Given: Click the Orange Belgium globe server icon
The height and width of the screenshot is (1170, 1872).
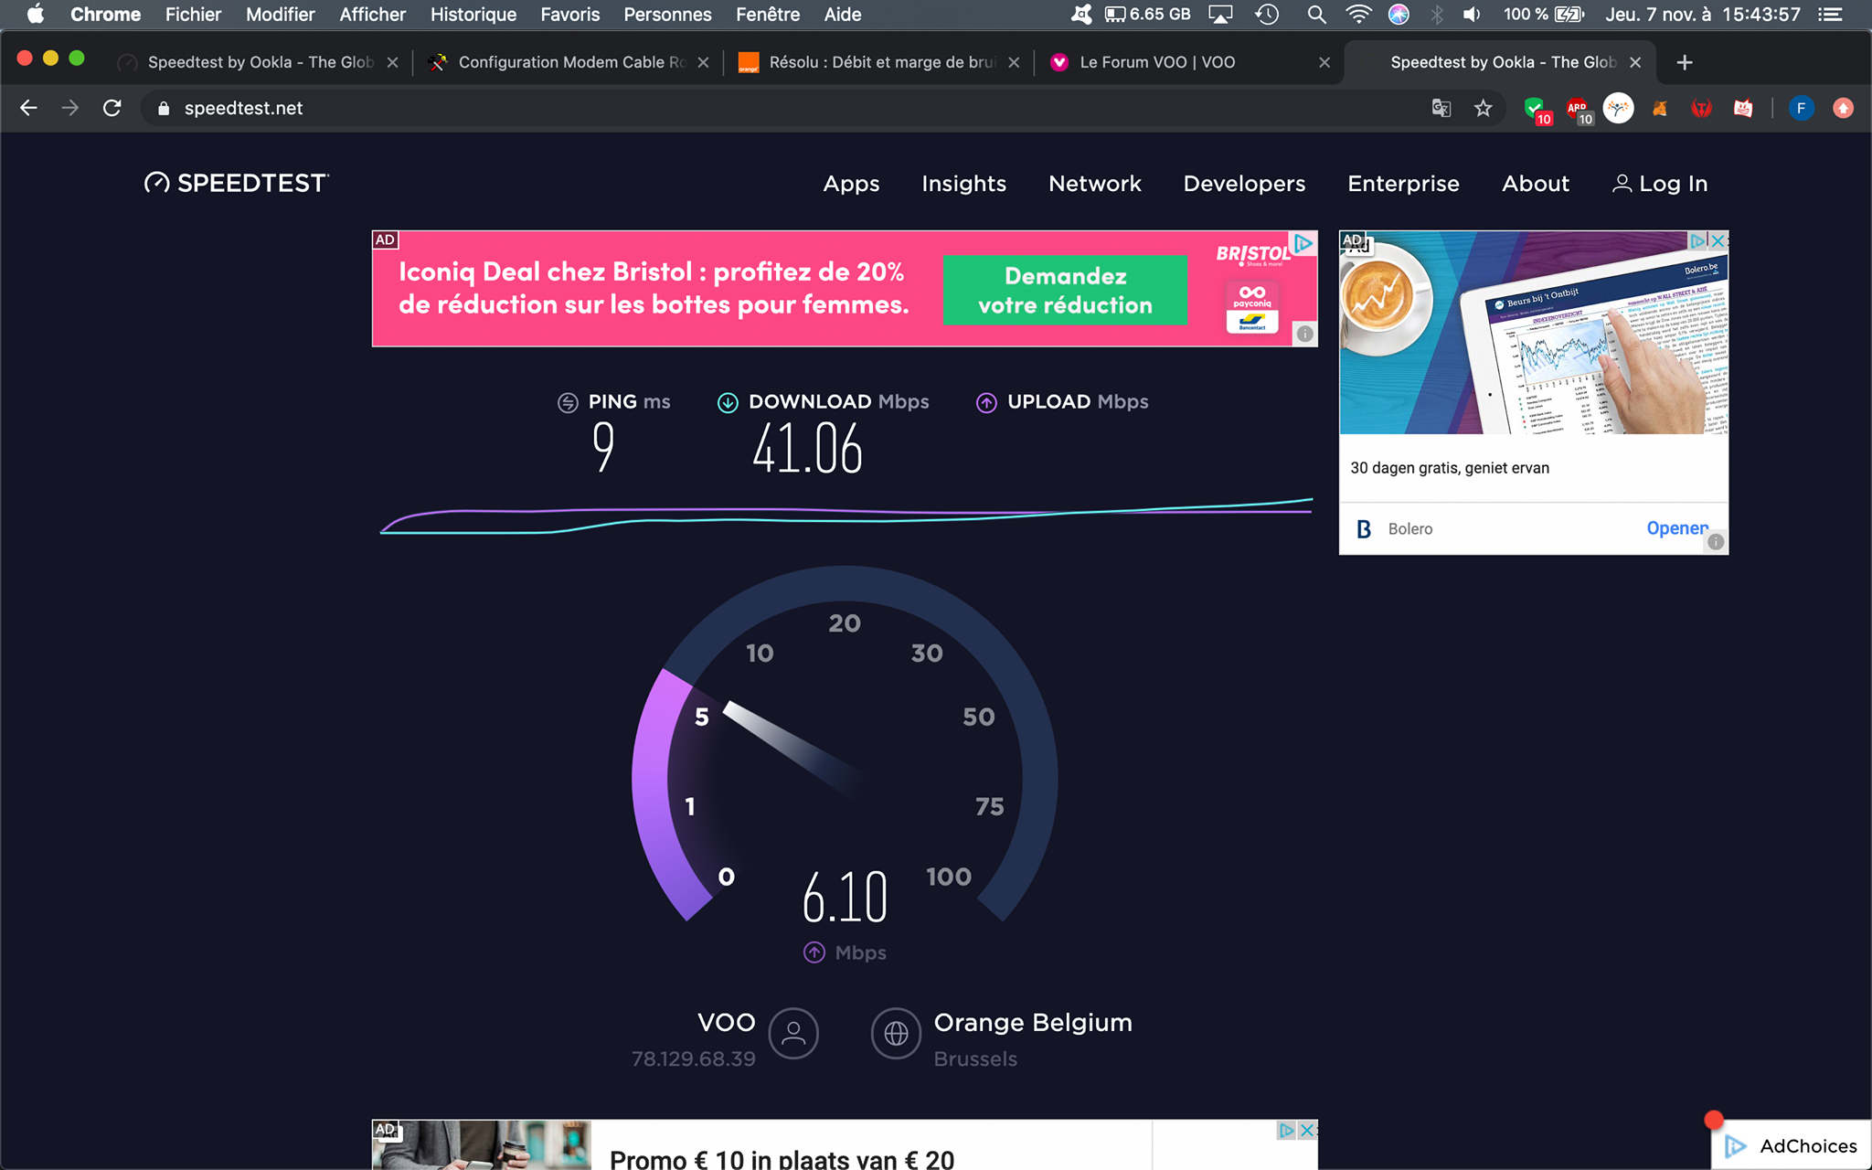Looking at the screenshot, I should 896,1033.
